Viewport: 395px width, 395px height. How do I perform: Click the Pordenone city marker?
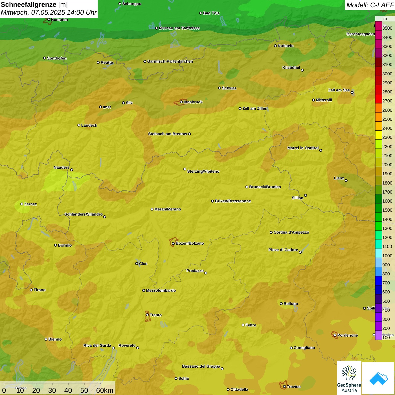coord(335,335)
